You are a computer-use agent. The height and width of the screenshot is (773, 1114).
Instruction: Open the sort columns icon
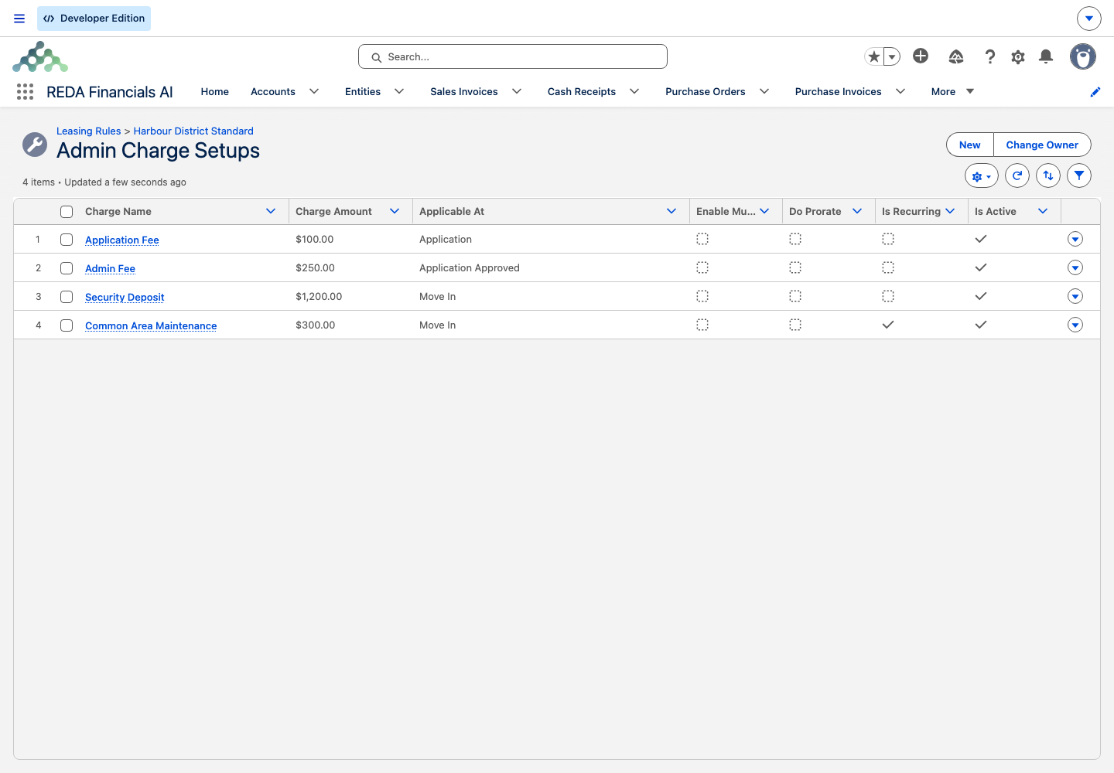click(x=1048, y=175)
